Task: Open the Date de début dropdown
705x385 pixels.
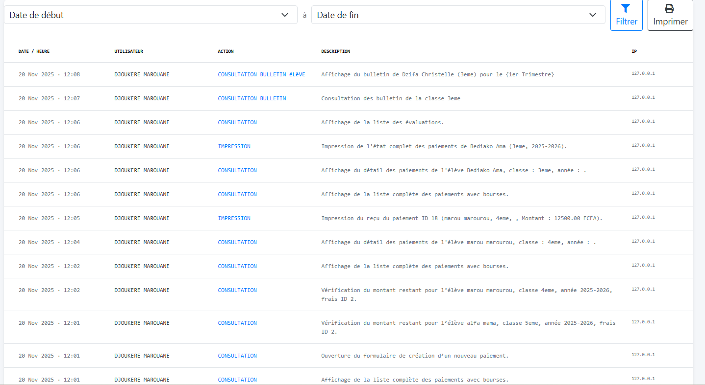Action: coord(150,15)
